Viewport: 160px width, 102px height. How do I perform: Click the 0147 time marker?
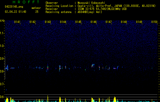pyautogui.click(x=109, y=22)
